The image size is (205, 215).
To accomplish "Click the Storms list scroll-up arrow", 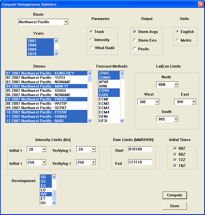I will pyautogui.click(x=90, y=73).
